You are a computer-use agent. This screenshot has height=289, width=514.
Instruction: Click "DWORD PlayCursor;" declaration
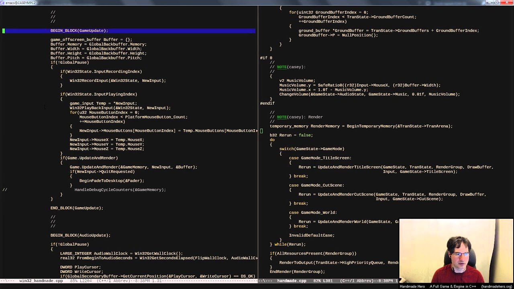coord(80,267)
